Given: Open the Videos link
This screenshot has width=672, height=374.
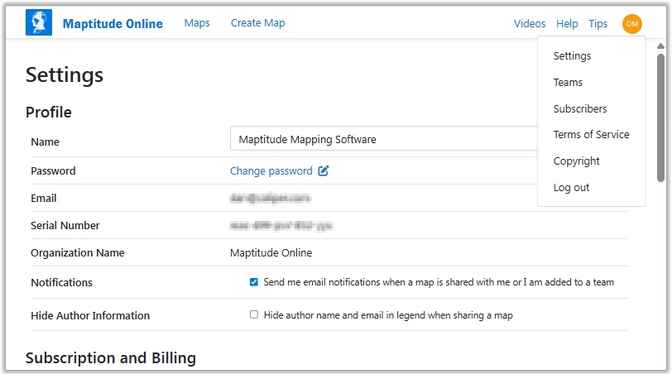Looking at the screenshot, I should point(530,24).
